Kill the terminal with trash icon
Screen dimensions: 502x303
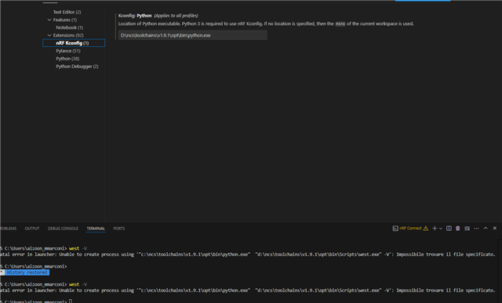click(458, 228)
